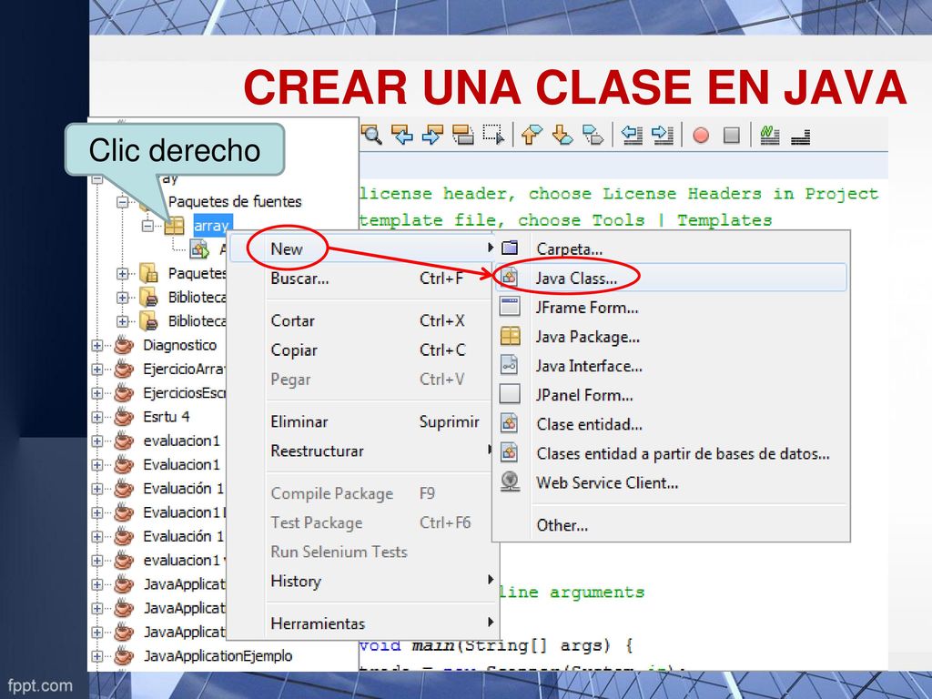The width and height of the screenshot is (932, 699).
Task: Open the History submenu
Action: point(364,581)
